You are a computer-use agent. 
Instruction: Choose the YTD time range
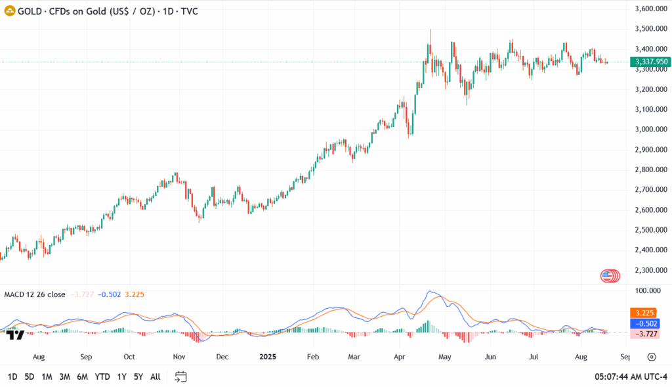pos(102,376)
